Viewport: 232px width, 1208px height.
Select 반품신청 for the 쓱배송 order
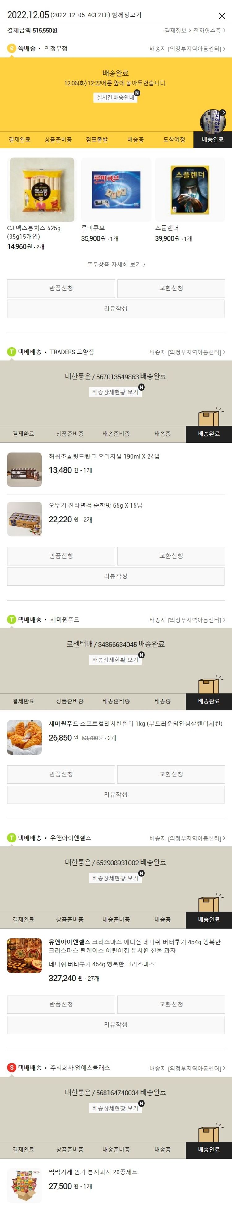pos(61,289)
